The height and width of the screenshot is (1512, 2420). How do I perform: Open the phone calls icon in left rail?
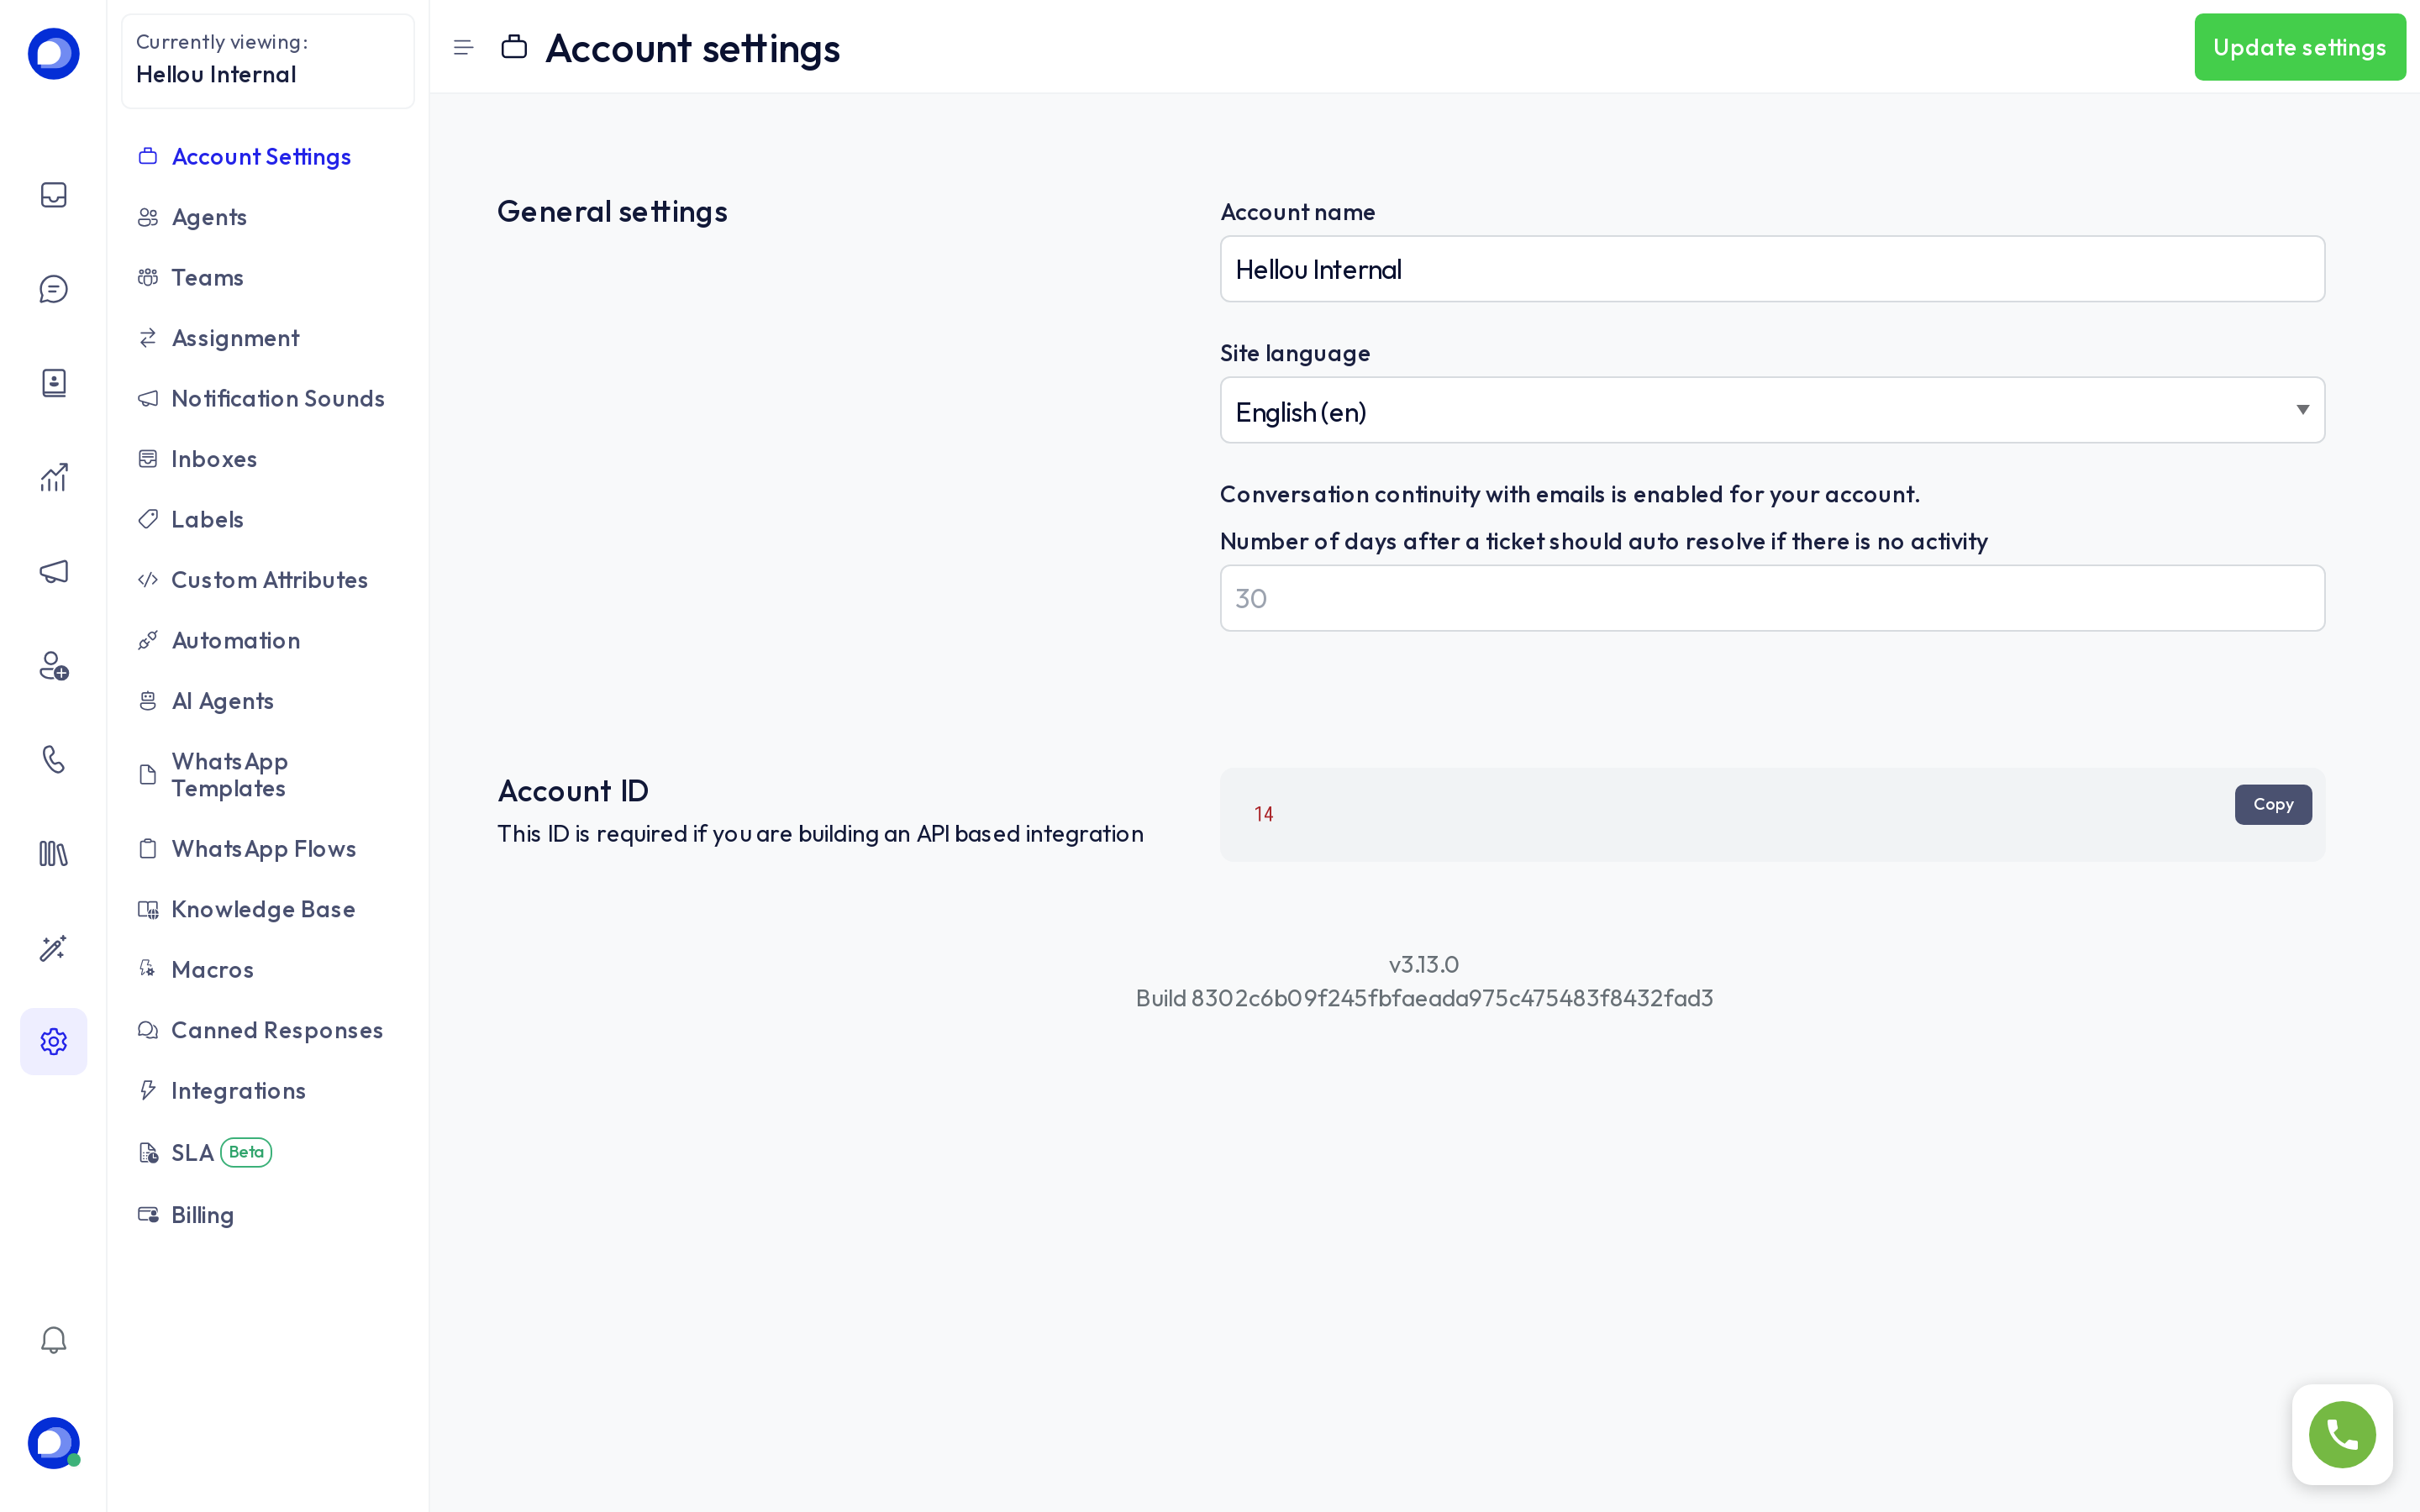click(53, 759)
